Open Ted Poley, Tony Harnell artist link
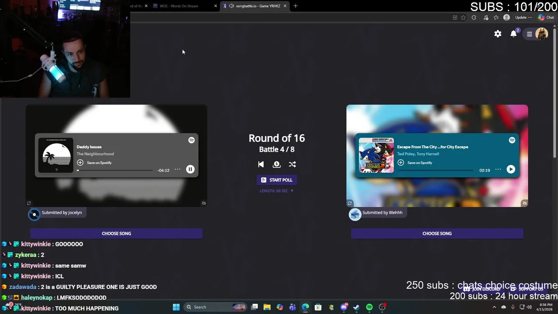558x314 pixels. (418, 154)
